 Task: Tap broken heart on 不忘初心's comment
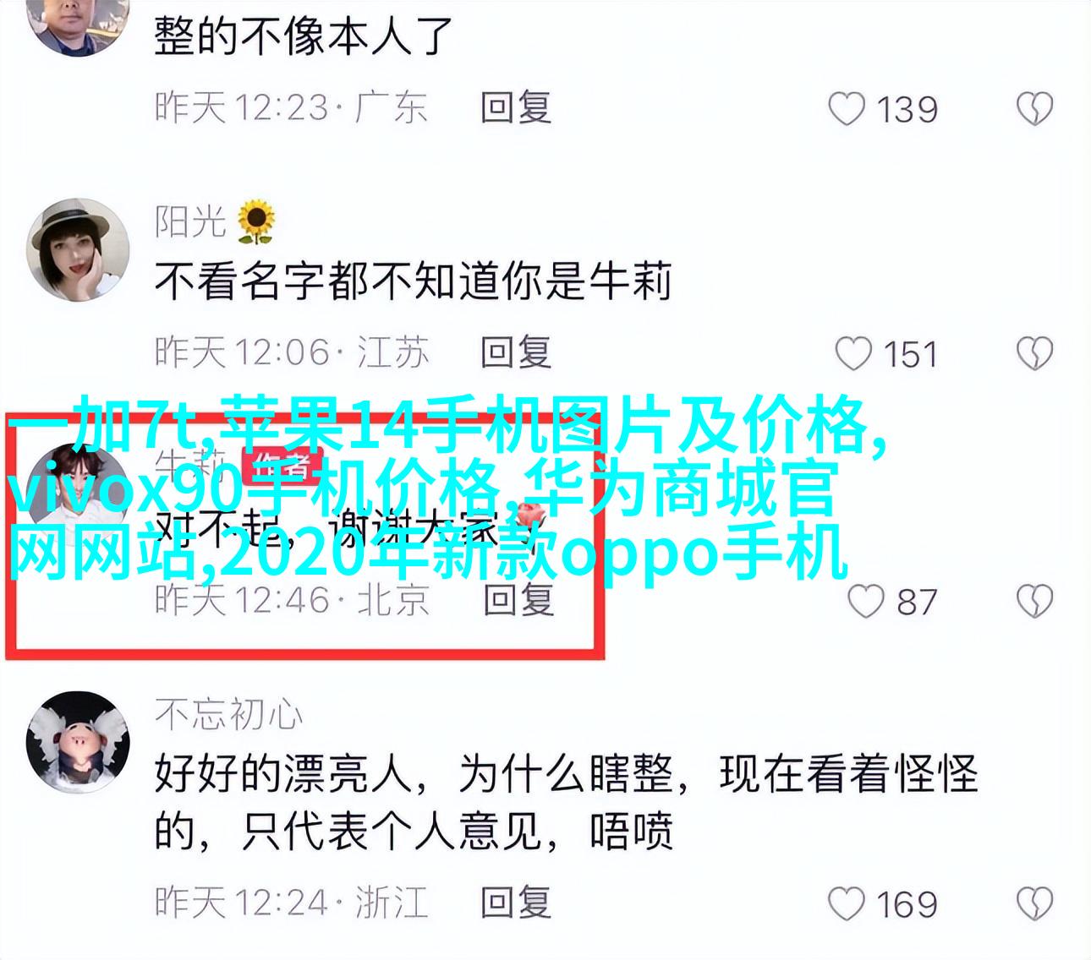point(1034,903)
